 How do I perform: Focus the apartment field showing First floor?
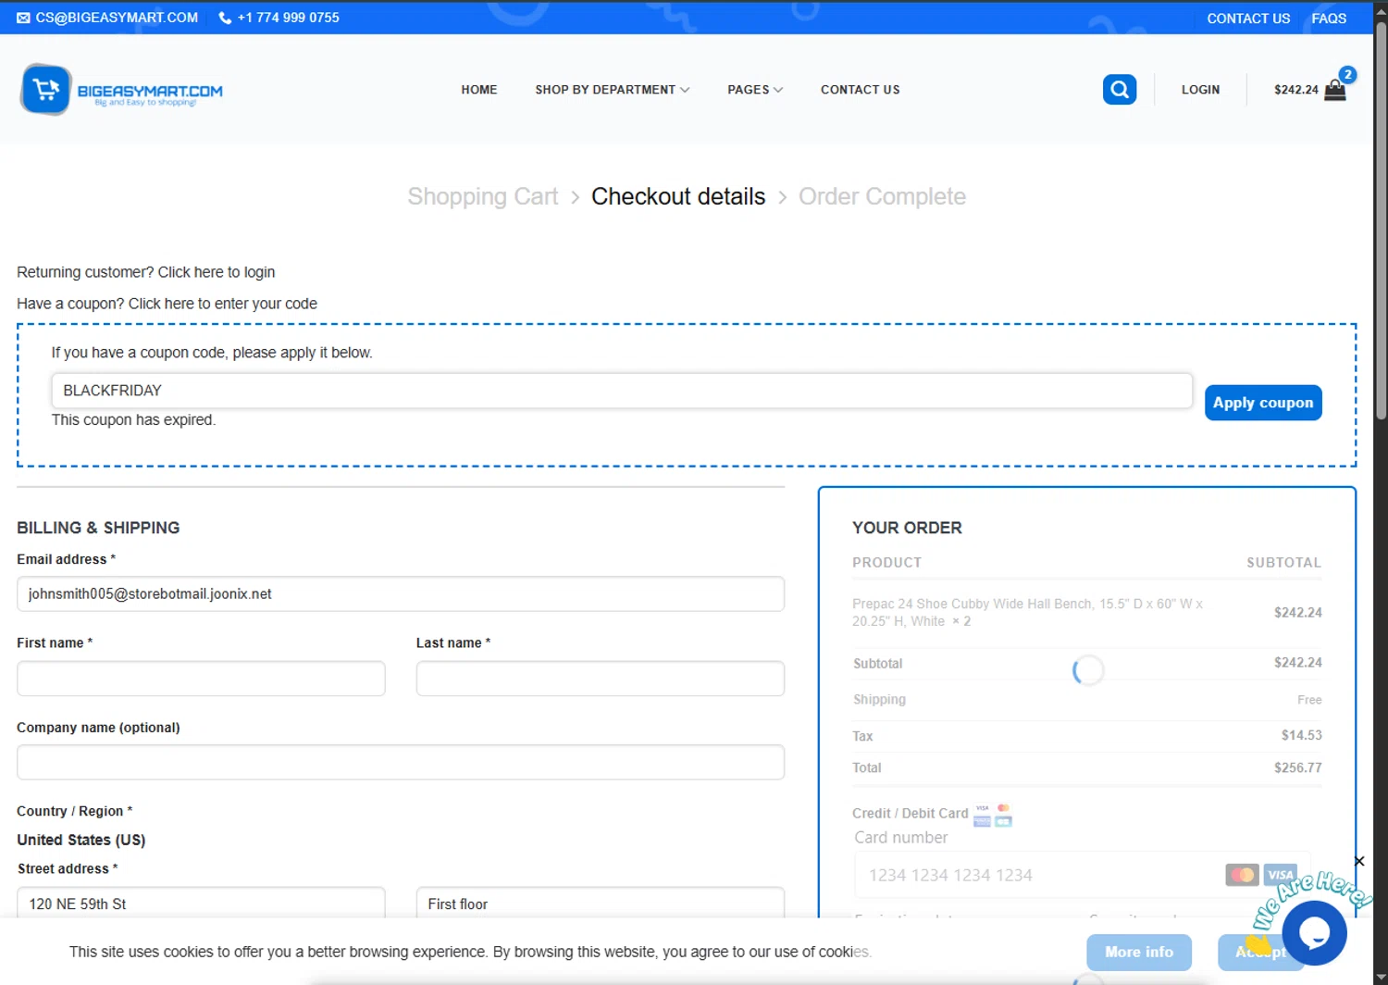601,904
